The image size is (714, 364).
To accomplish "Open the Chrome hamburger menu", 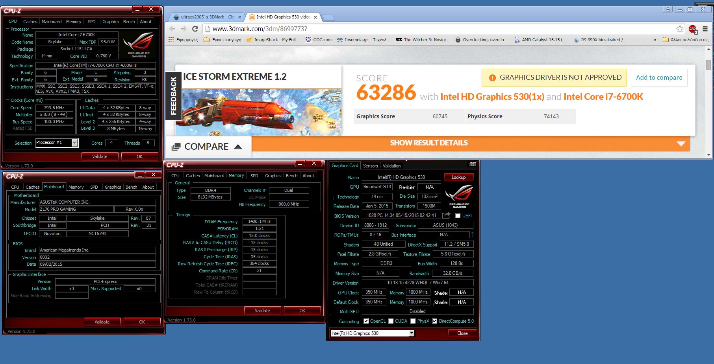I will click(x=705, y=29).
